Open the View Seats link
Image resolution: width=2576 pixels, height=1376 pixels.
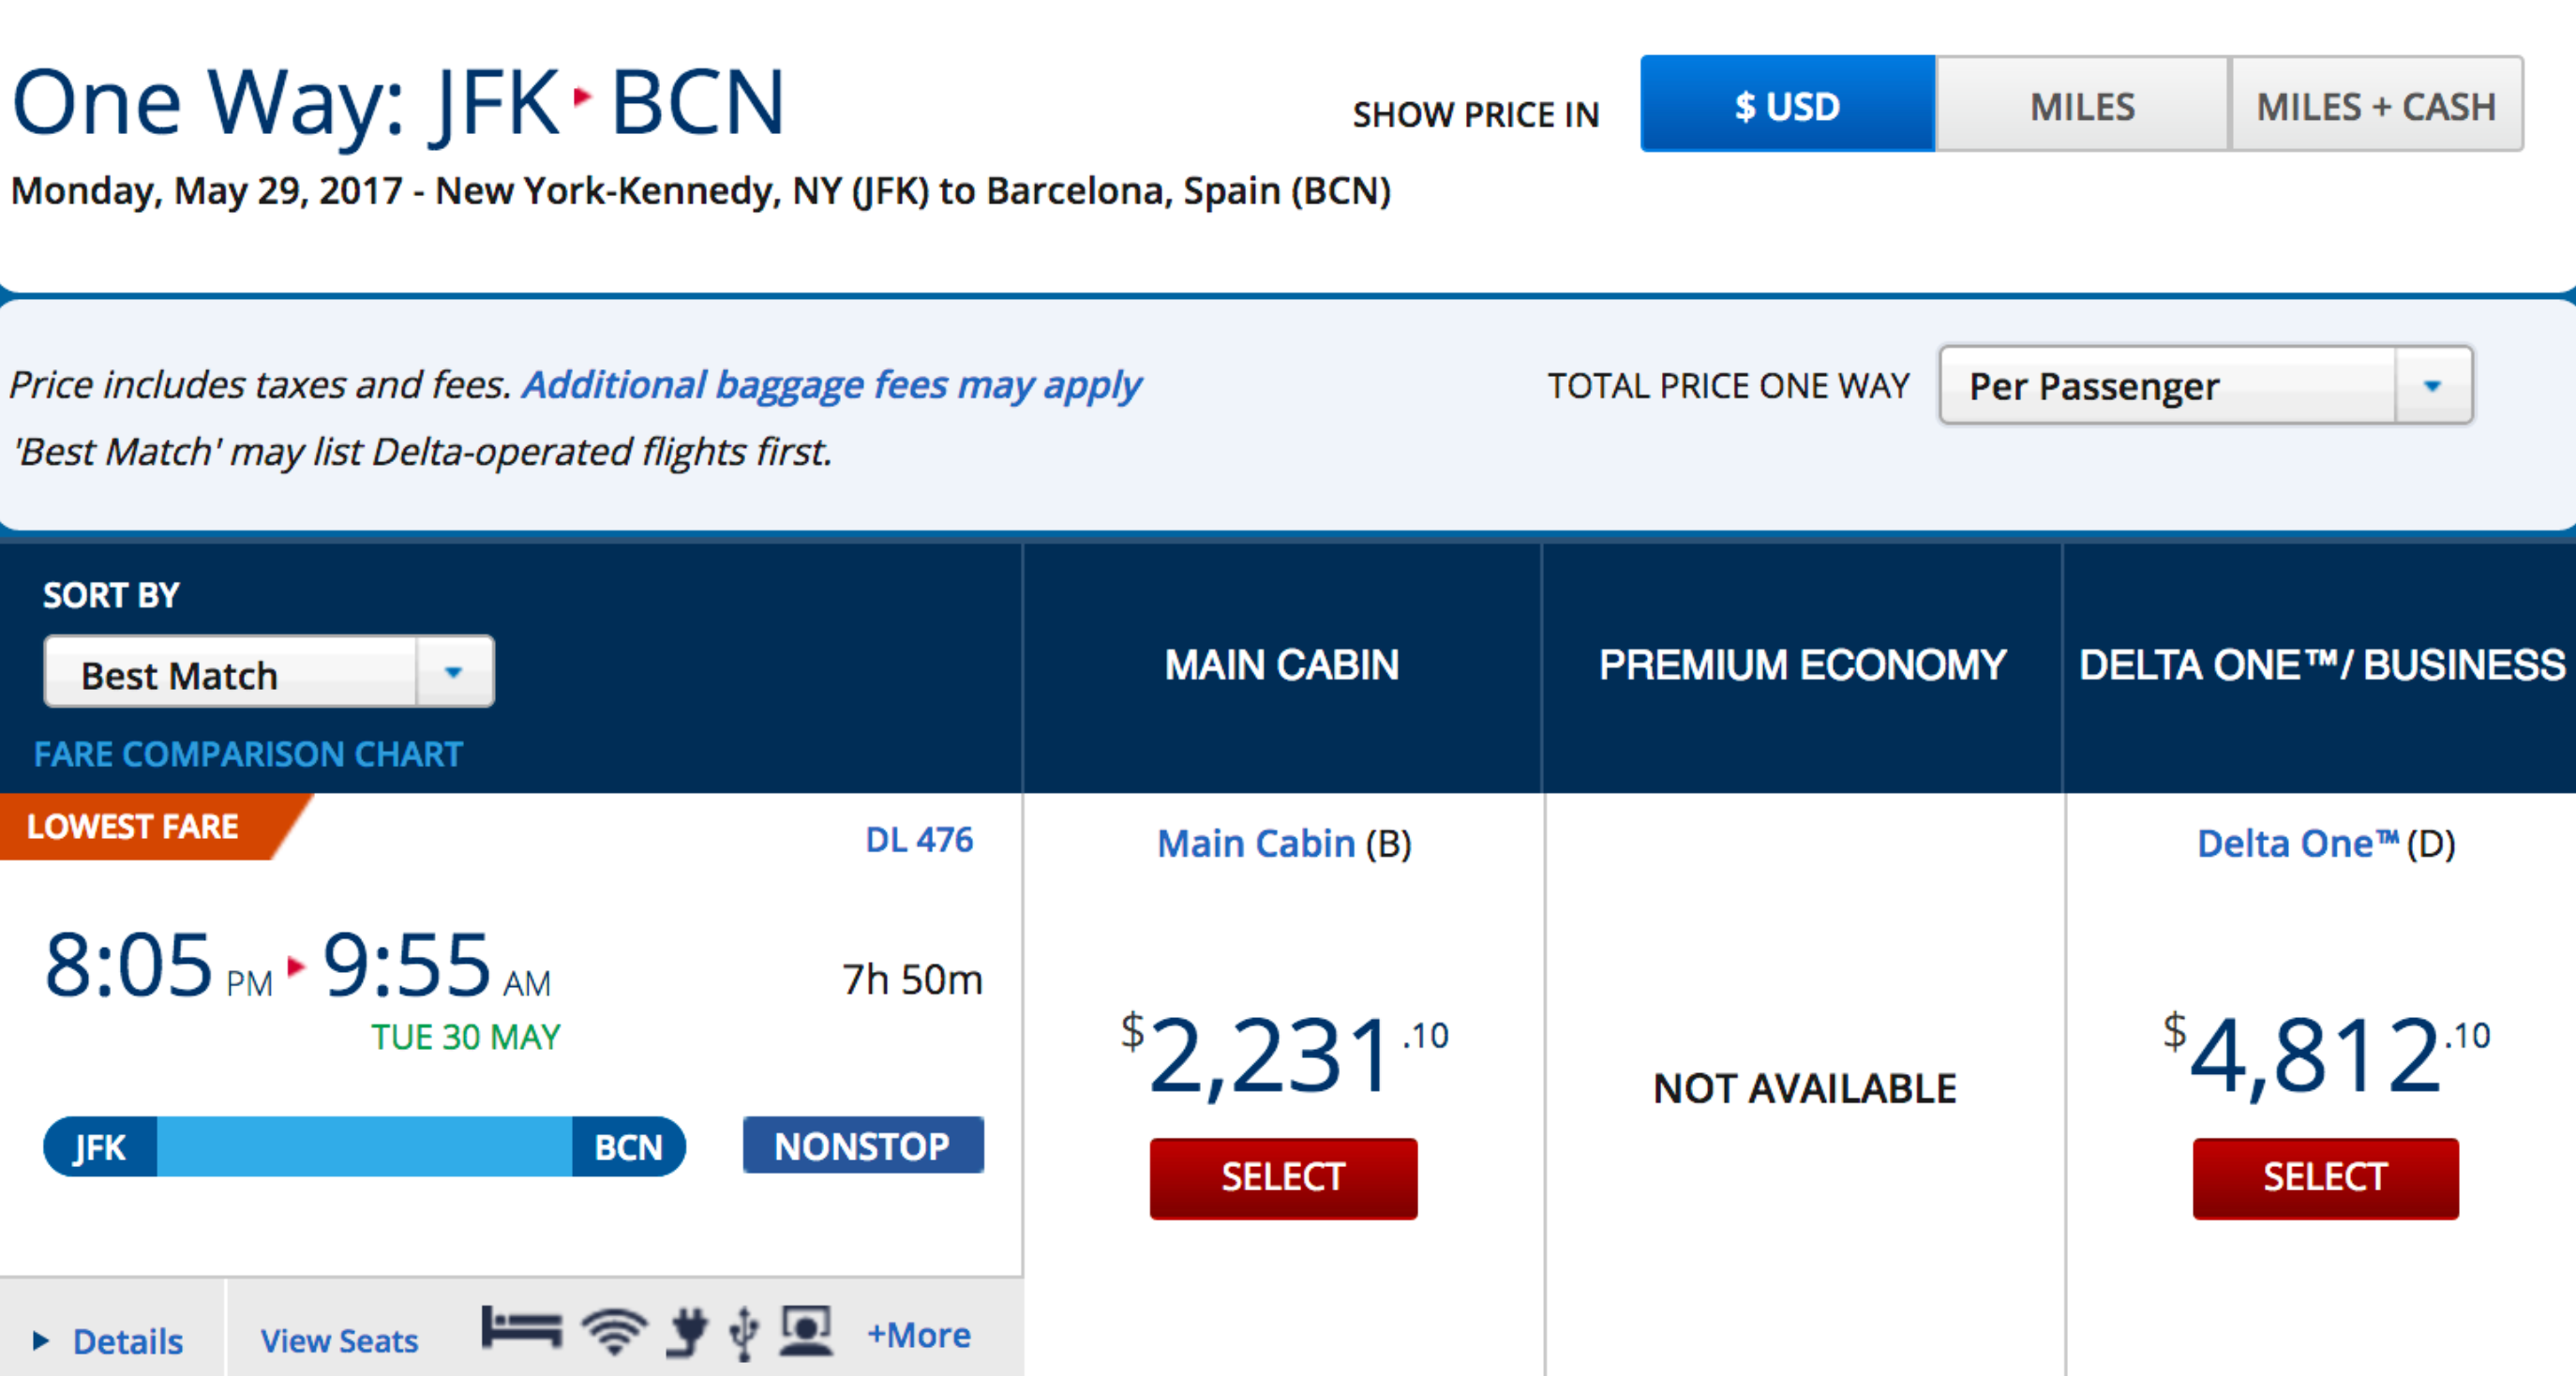[339, 1340]
